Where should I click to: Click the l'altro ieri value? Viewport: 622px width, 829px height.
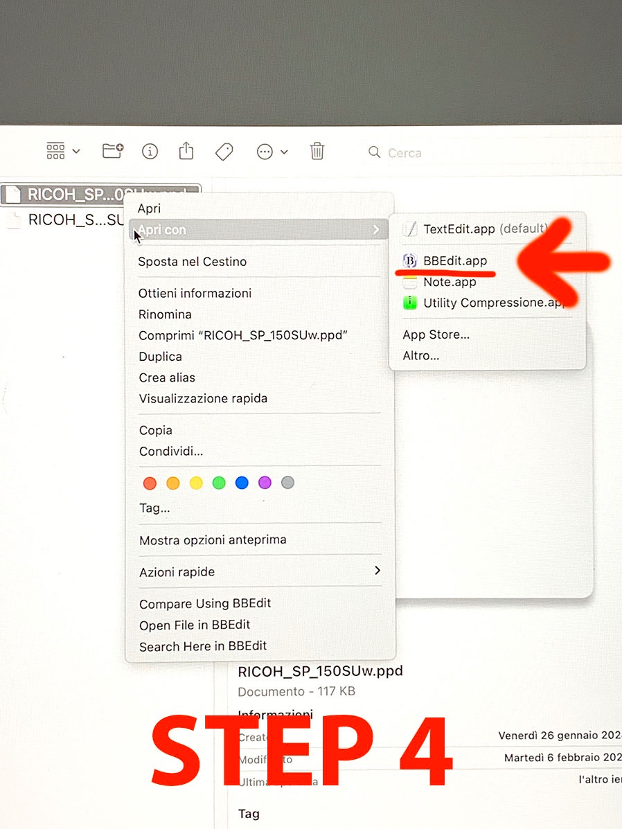(601, 779)
